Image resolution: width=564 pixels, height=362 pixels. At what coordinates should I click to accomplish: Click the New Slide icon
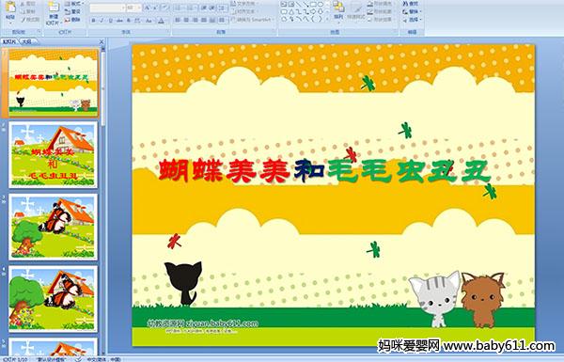[54, 8]
